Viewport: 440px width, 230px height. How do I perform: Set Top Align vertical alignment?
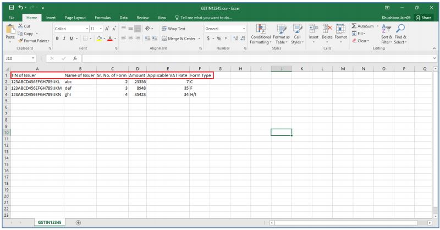pyautogui.click(x=123, y=29)
